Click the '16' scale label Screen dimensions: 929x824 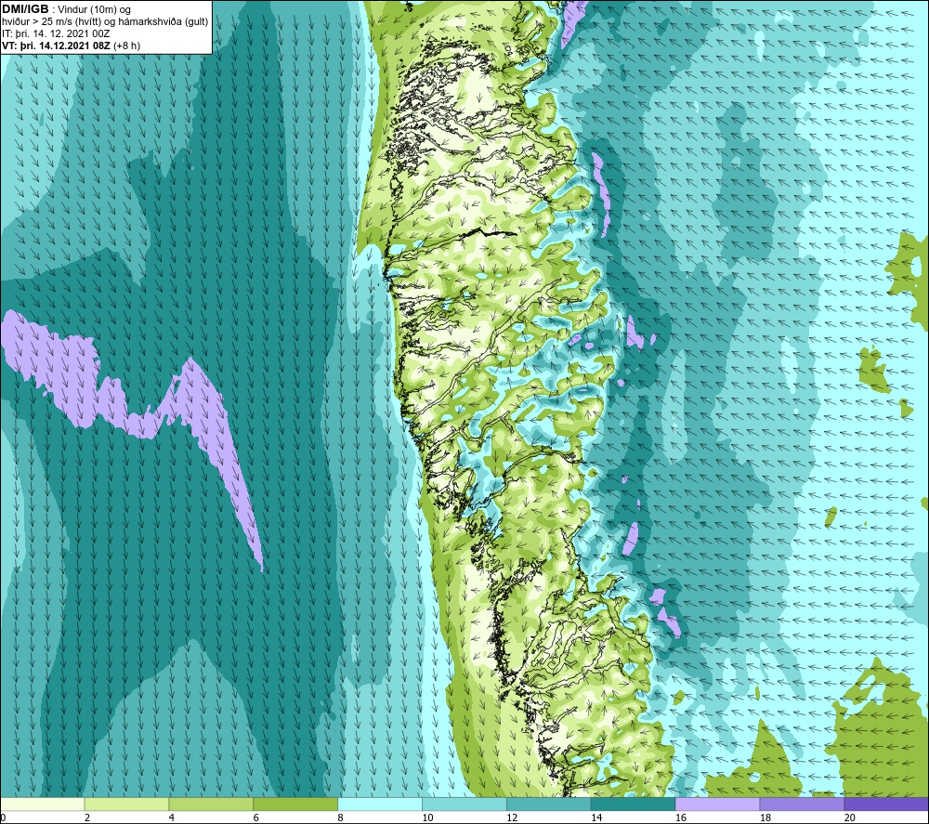[681, 817]
